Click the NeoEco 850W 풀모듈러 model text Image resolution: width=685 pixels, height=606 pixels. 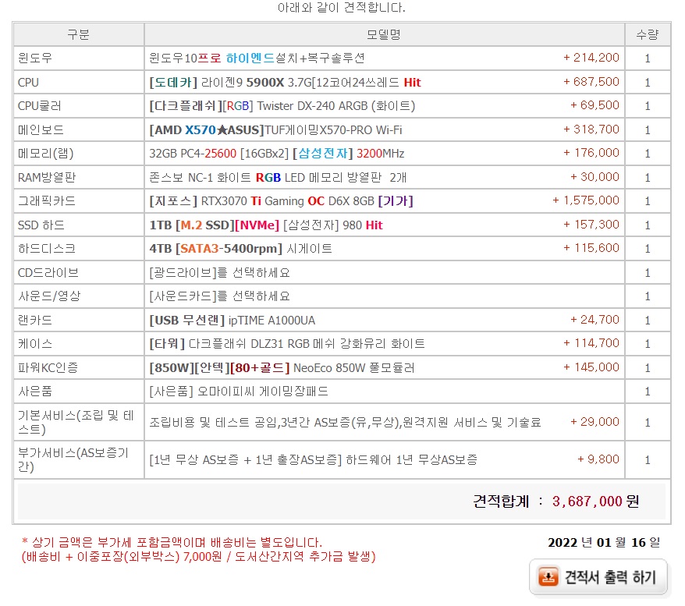282,368
